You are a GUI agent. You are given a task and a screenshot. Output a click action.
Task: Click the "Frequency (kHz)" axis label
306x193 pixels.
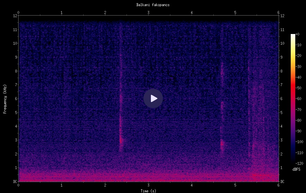click(x=5, y=98)
